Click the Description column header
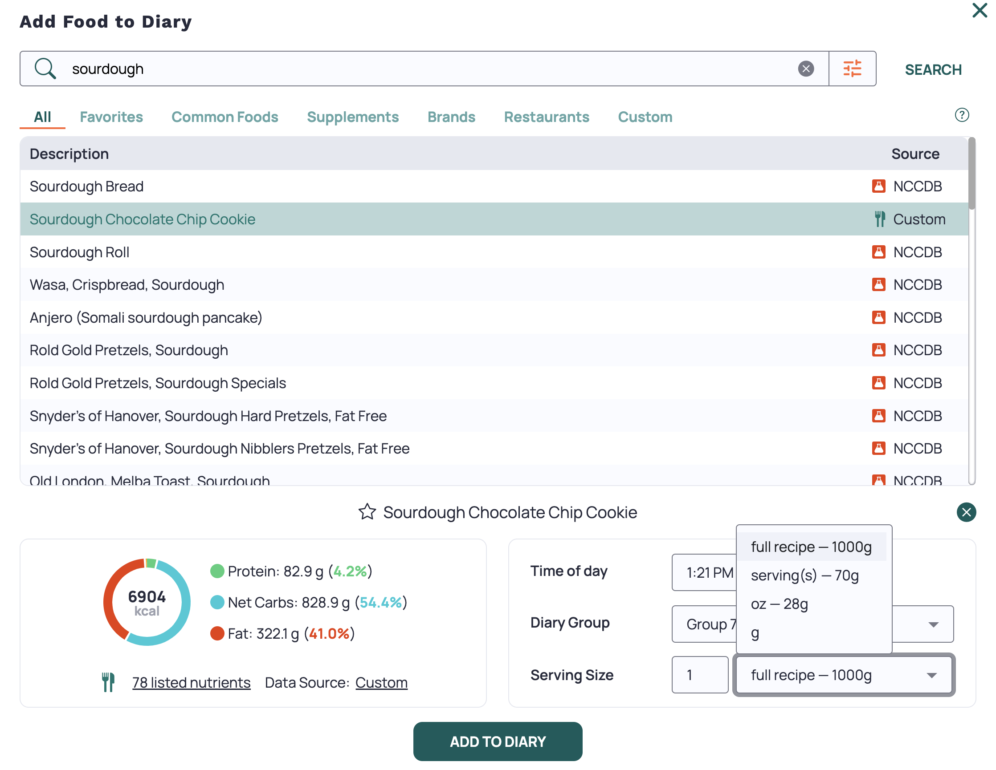The width and height of the screenshot is (996, 770). tap(69, 154)
